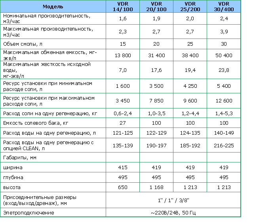Click the 'Объем смолы, л' row label
This screenshot has height=224, width=253.
click(x=23, y=44)
